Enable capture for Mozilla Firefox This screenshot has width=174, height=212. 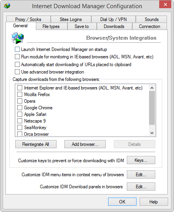[x=20, y=95]
